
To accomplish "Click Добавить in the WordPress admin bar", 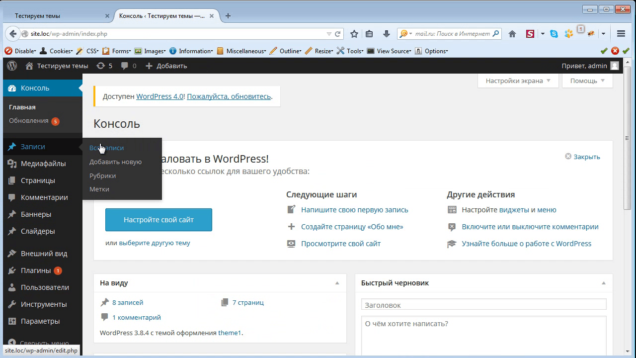I will coord(166,66).
